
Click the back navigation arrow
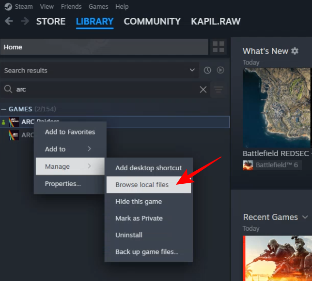pos(9,21)
